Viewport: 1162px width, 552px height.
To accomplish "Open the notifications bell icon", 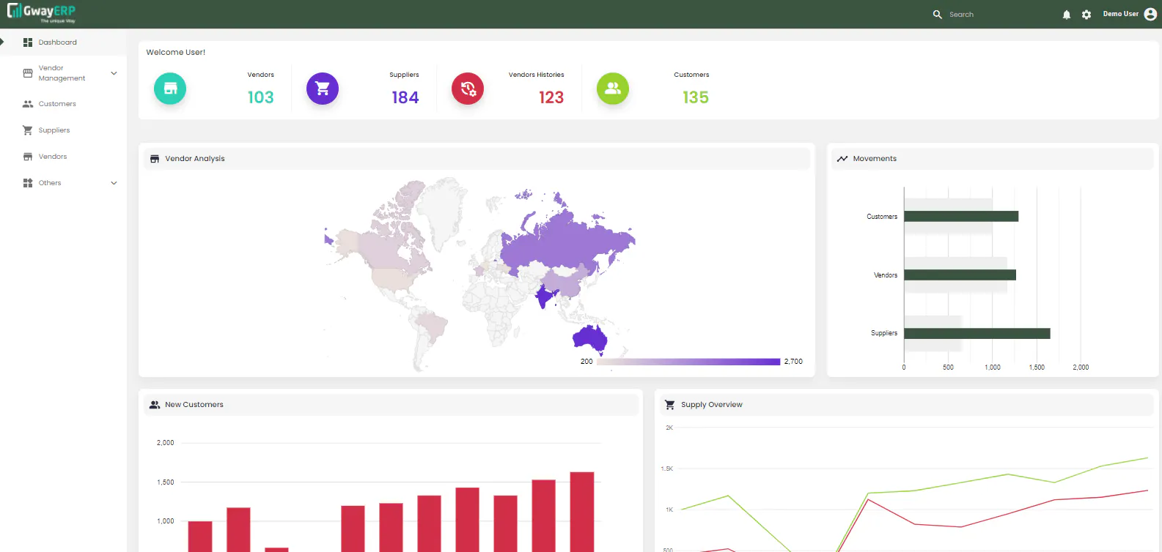I will click(1067, 15).
